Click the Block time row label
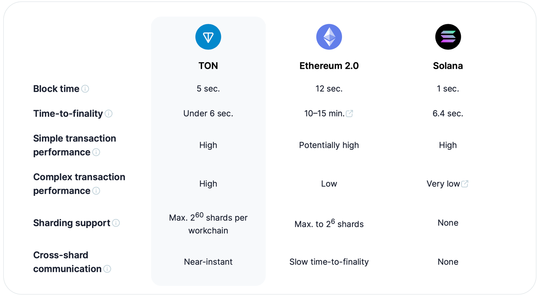 tap(56, 89)
